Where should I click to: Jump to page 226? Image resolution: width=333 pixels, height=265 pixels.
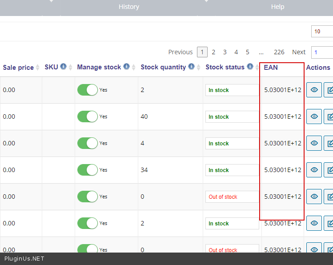279,52
